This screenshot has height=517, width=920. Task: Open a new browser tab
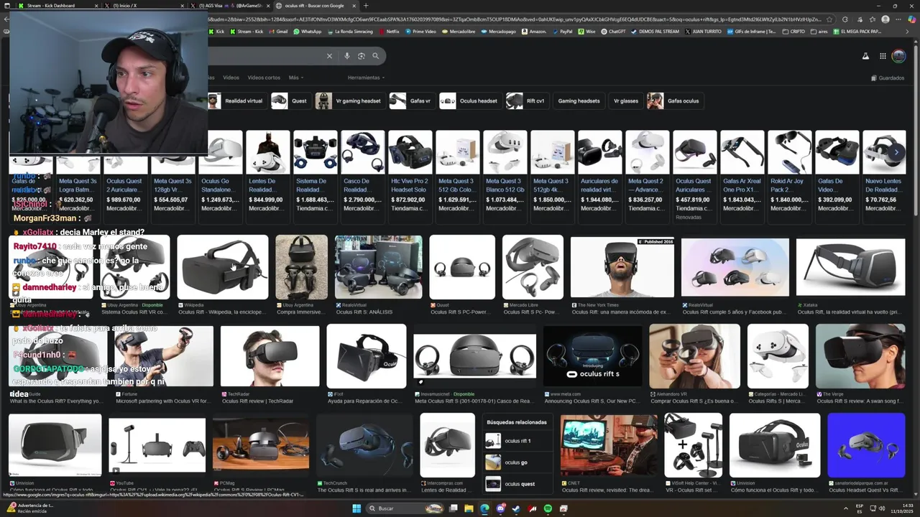click(366, 6)
